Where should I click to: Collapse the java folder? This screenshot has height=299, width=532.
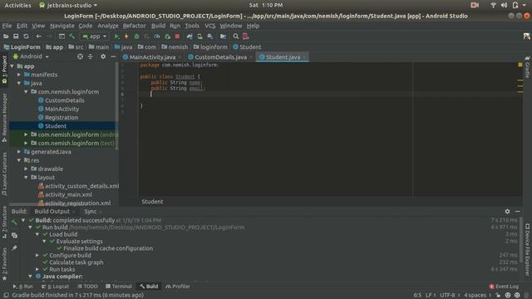pos(19,83)
